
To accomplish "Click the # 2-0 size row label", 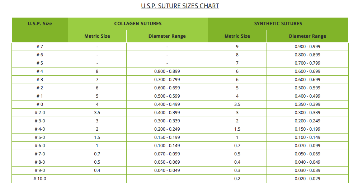I will pos(40,113).
